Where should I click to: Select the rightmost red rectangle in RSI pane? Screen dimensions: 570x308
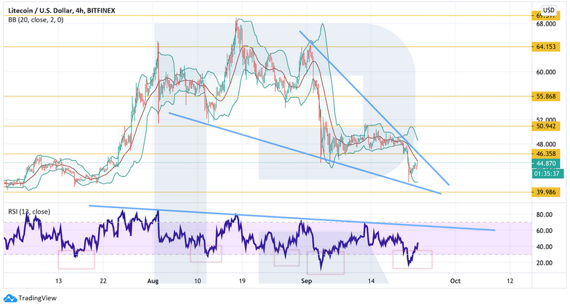[x=412, y=259]
